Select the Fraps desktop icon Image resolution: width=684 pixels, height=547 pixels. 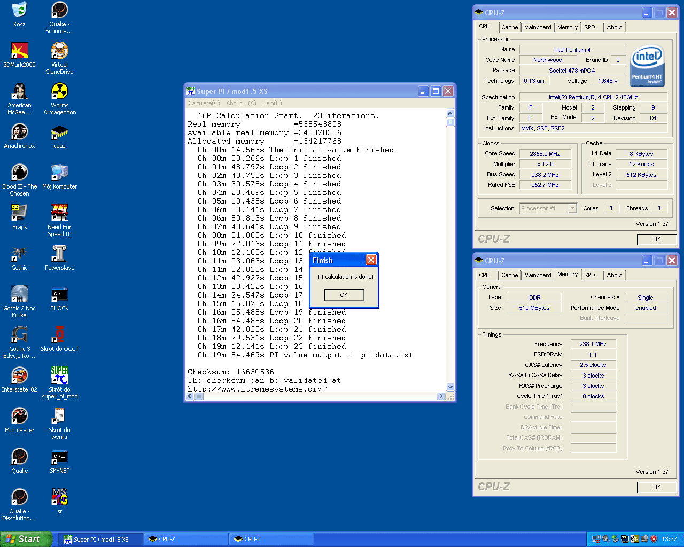pos(19,217)
